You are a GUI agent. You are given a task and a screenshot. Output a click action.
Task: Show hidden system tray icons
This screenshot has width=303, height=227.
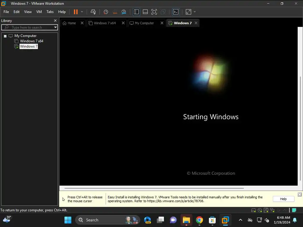tap(240, 220)
